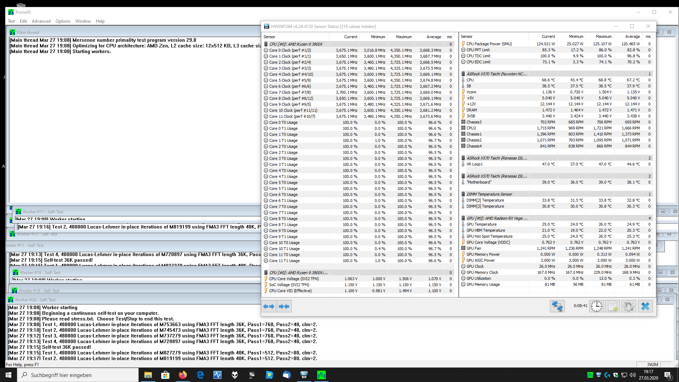Click the Average column header in the right pane

(x=632, y=36)
